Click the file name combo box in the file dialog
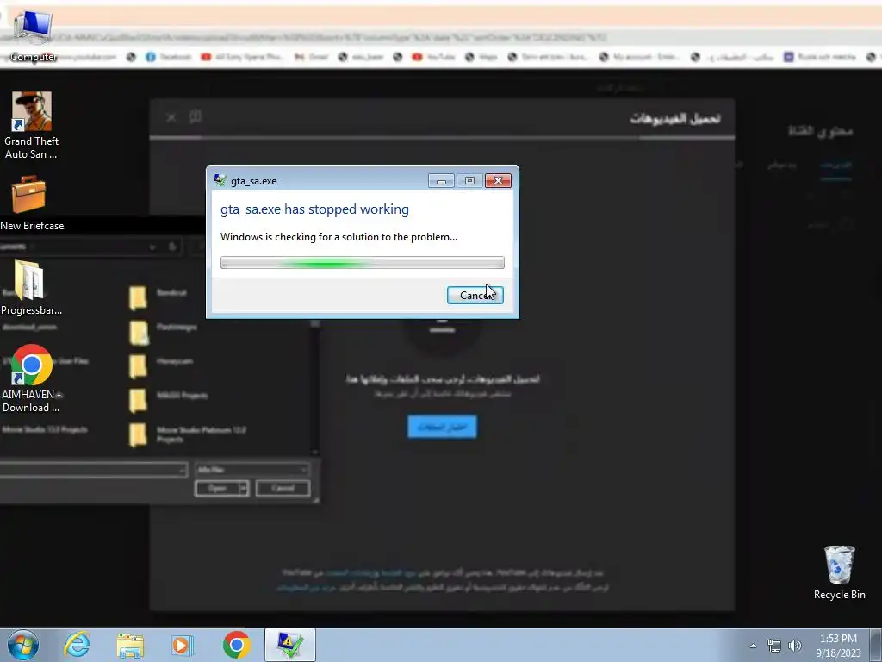This screenshot has height=662, width=882. [x=93, y=469]
